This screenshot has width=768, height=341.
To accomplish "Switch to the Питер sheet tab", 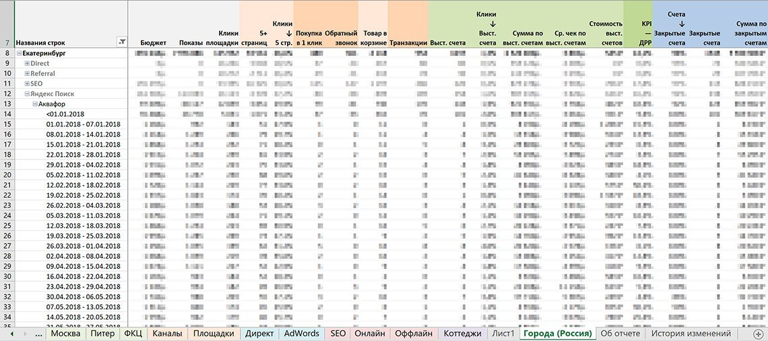I will (x=102, y=334).
